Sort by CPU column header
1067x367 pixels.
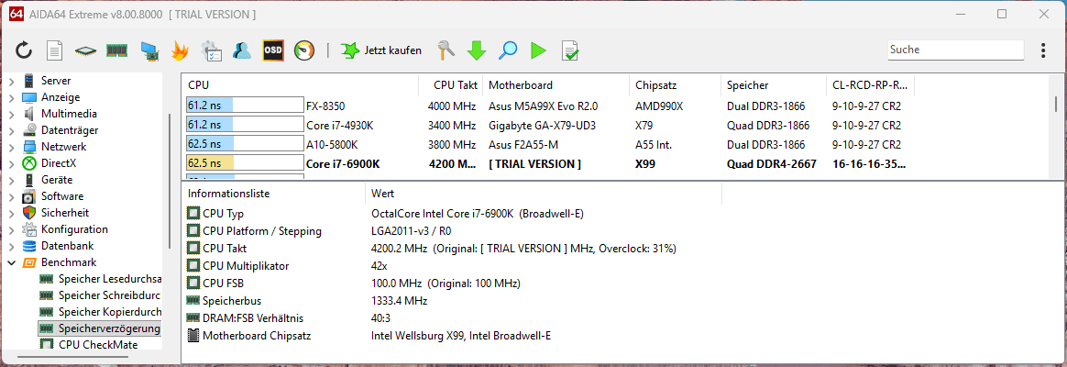tap(300, 85)
